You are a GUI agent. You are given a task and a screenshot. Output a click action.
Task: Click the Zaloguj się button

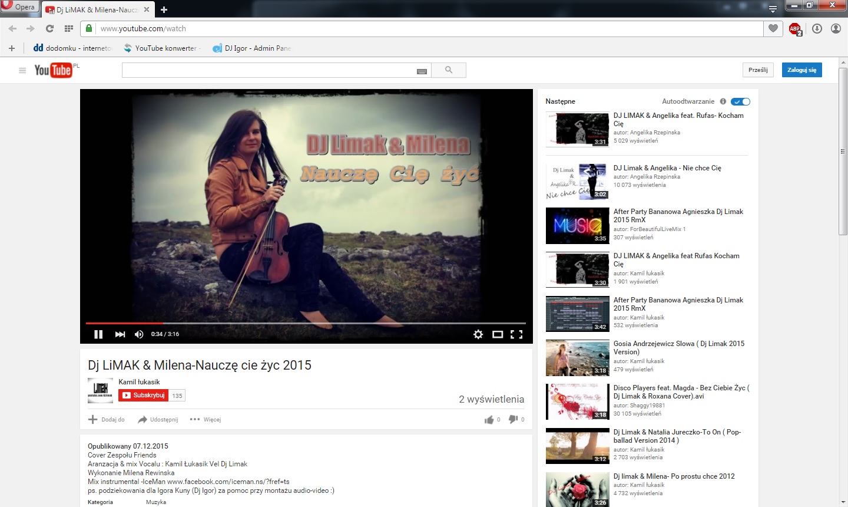pos(801,70)
